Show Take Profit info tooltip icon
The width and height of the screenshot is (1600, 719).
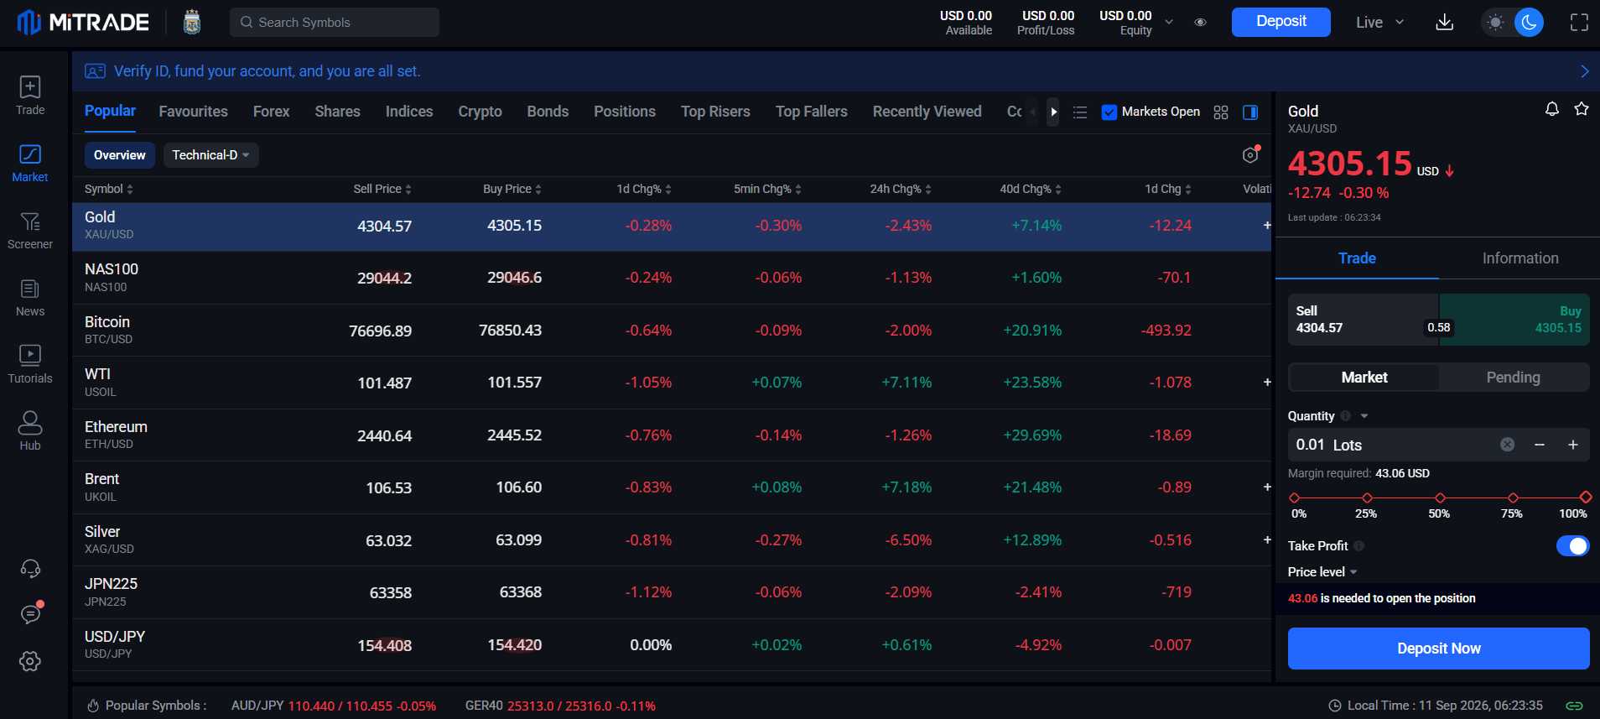(x=1358, y=546)
